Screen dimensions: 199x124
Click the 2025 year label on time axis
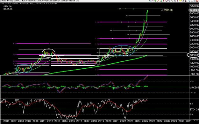pyautogui.click(x=145, y=121)
